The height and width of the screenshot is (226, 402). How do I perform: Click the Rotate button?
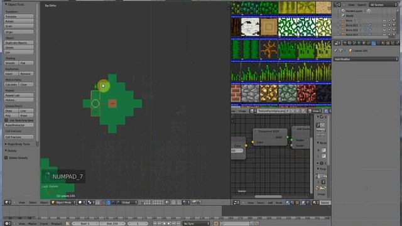click(19, 21)
